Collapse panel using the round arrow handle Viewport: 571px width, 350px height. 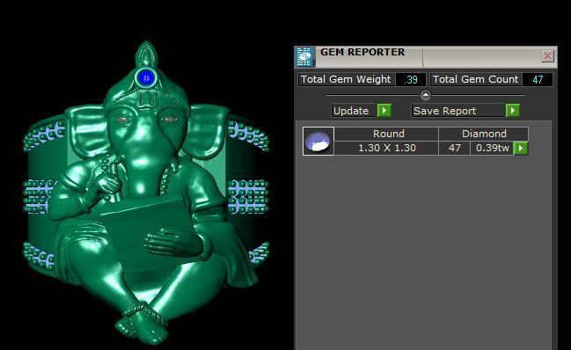click(425, 95)
